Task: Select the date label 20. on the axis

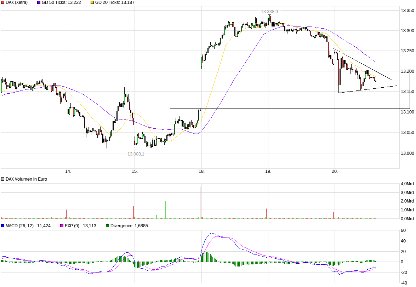Action: point(335,171)
